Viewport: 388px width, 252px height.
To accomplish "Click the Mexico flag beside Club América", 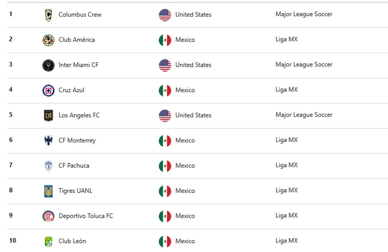I will tap(165, 40).
